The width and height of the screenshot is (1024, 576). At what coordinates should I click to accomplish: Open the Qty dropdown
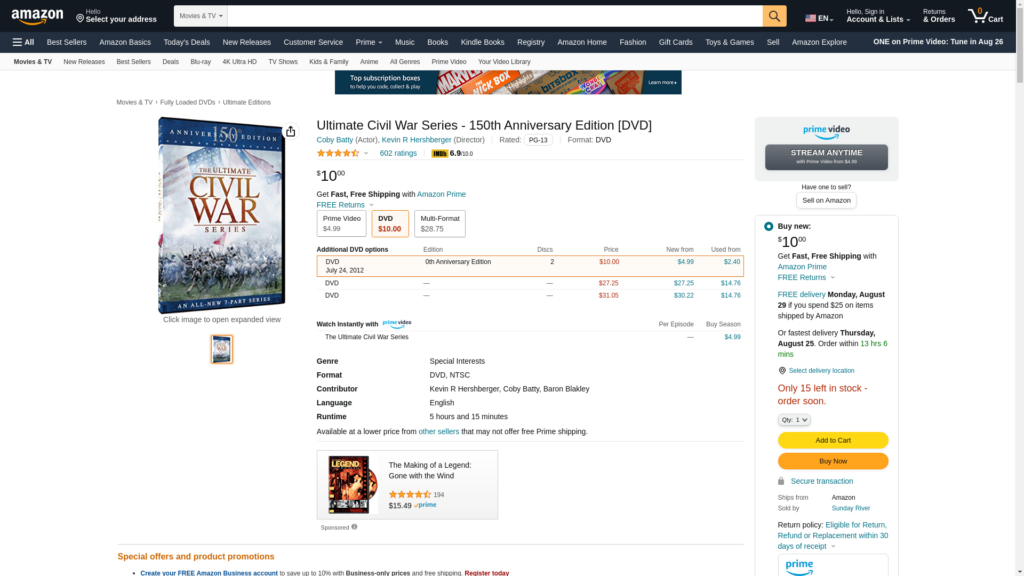794,420
